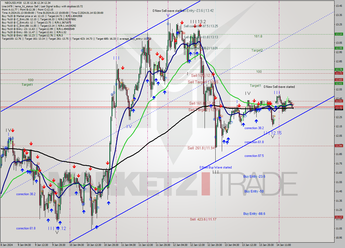The image size is (345, 248).
Task: Click the 'Sell 423.6 | 11.17' label
Action: (203, 219)
